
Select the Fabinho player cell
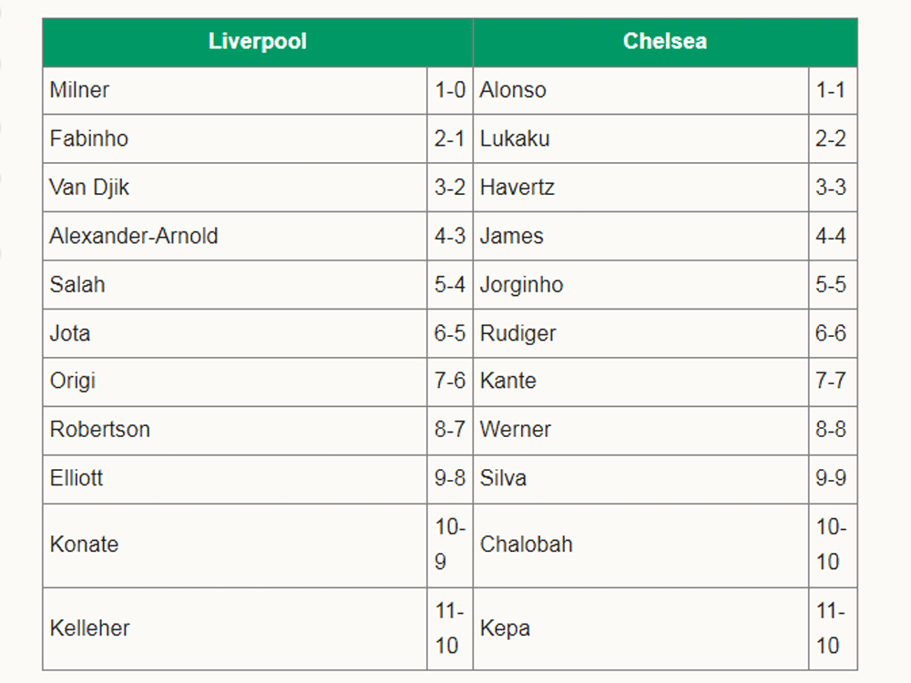[235, 138]
